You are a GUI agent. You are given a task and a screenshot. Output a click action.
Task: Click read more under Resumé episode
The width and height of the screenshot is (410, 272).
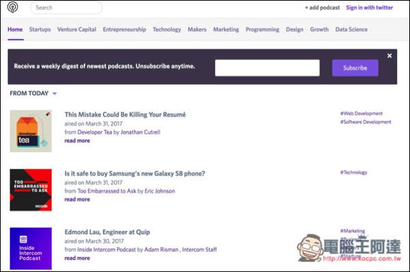77,140
